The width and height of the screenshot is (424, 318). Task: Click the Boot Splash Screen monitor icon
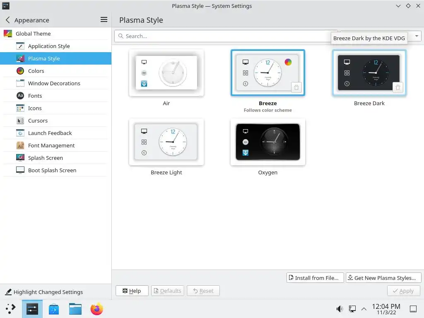click(x=20, y=170)
